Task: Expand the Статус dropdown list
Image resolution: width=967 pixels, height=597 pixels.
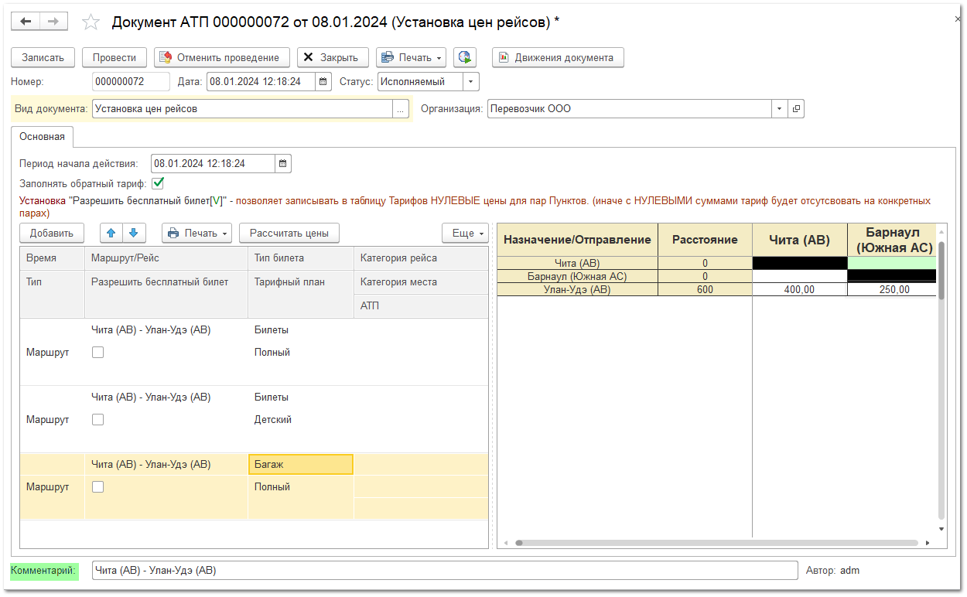Action: (x=471, y=82)
